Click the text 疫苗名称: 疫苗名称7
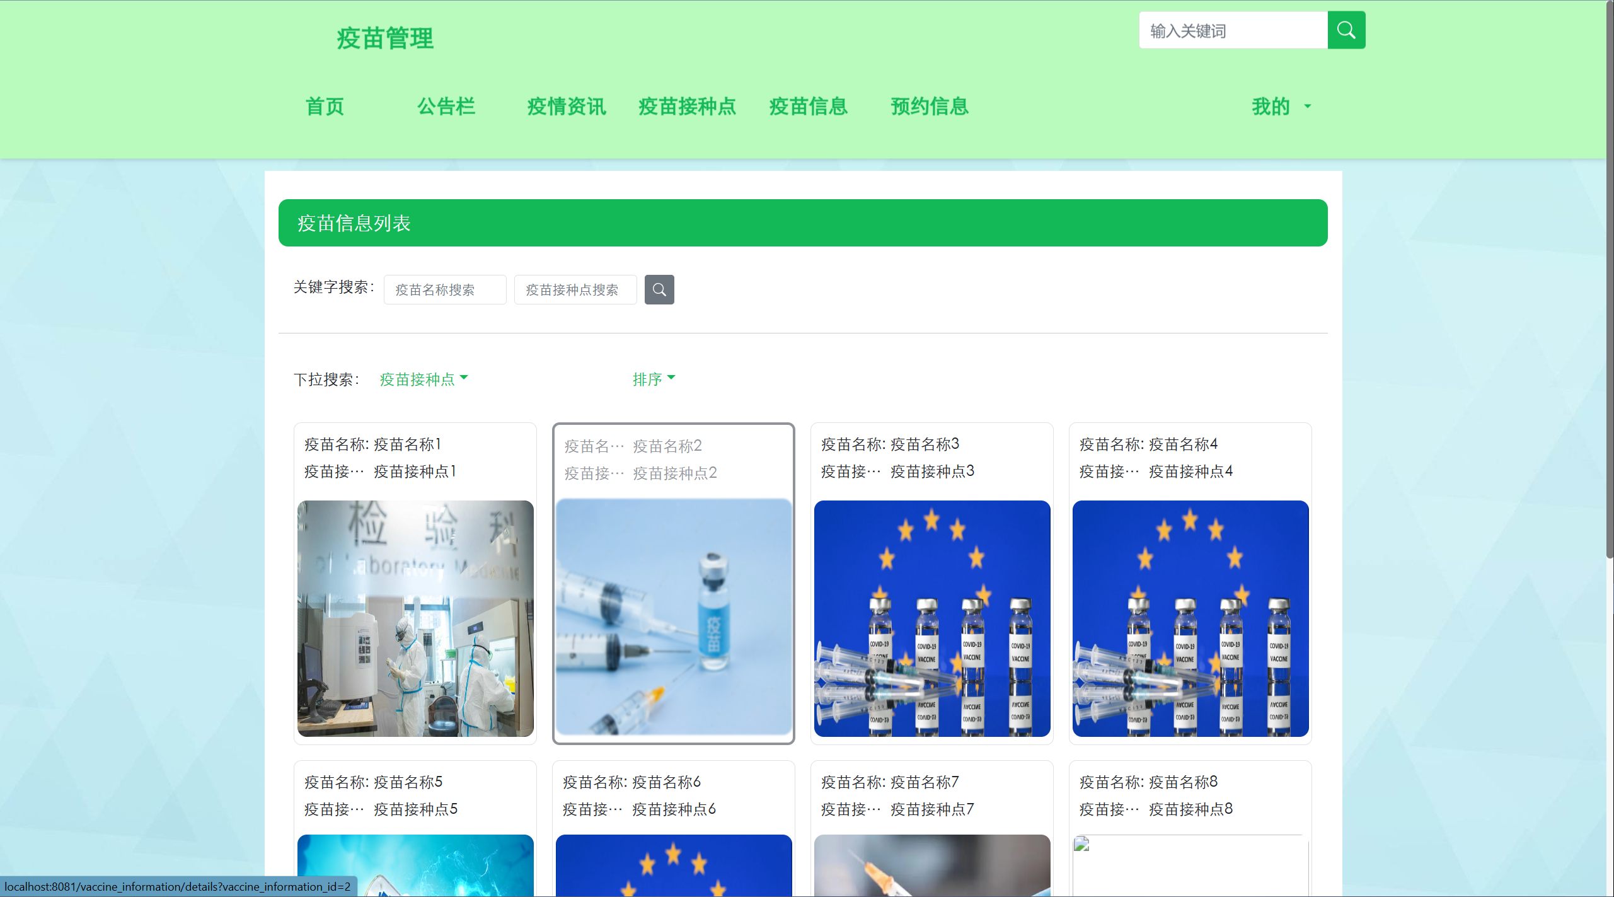1614x897 pixels. [x=890, y=782]
